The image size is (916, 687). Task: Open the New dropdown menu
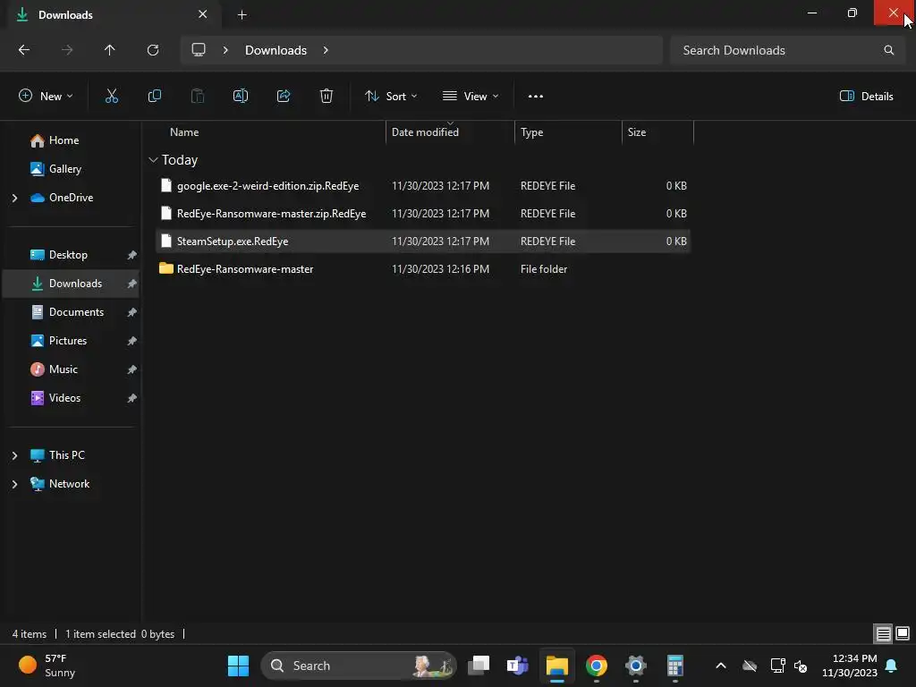coord(46,97)
